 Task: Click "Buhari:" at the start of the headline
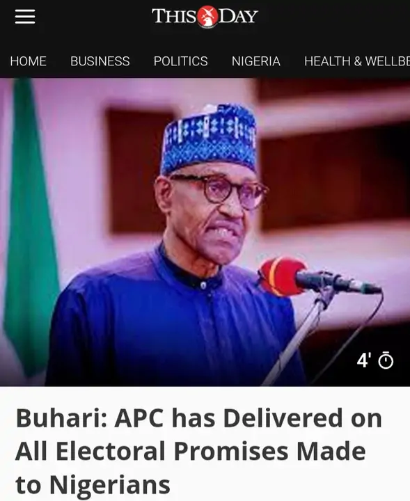(x=61, y=417)
